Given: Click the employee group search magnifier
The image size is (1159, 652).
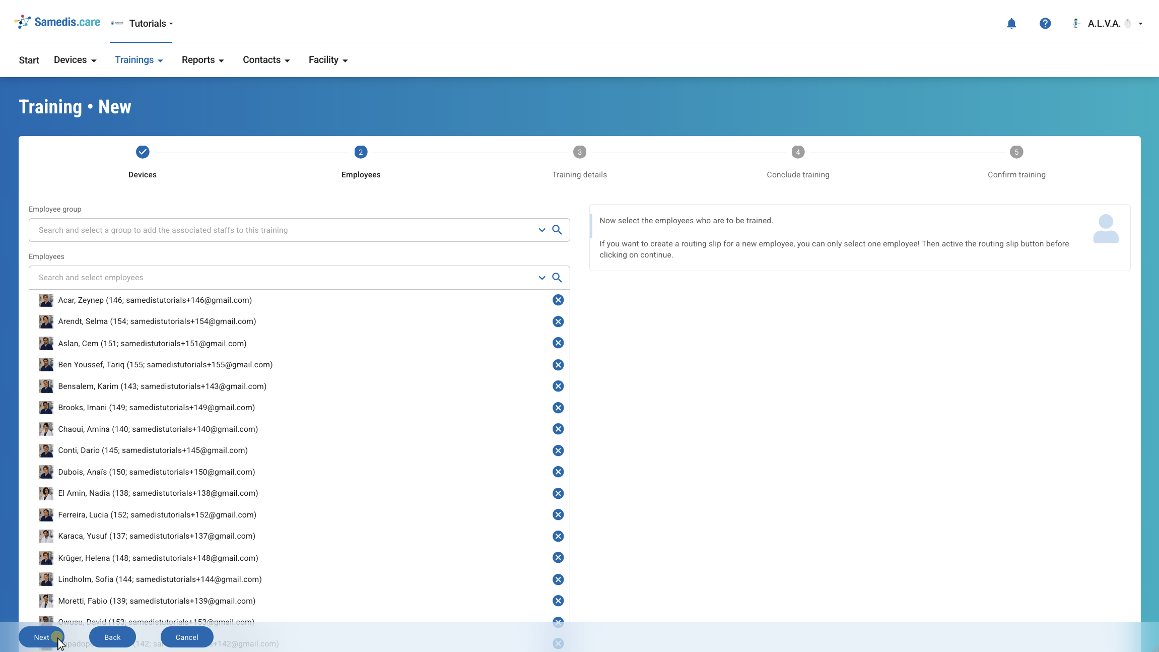Looking at the screenshot, I should coord(557,230).
